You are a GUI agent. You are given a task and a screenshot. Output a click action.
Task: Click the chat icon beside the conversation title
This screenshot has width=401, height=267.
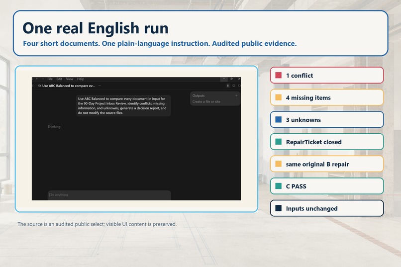[x=39, y=86]
